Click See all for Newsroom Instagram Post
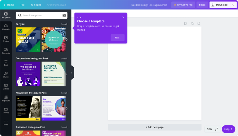Image resolution: width=238 pixels, height=136 pixels. 64,93
